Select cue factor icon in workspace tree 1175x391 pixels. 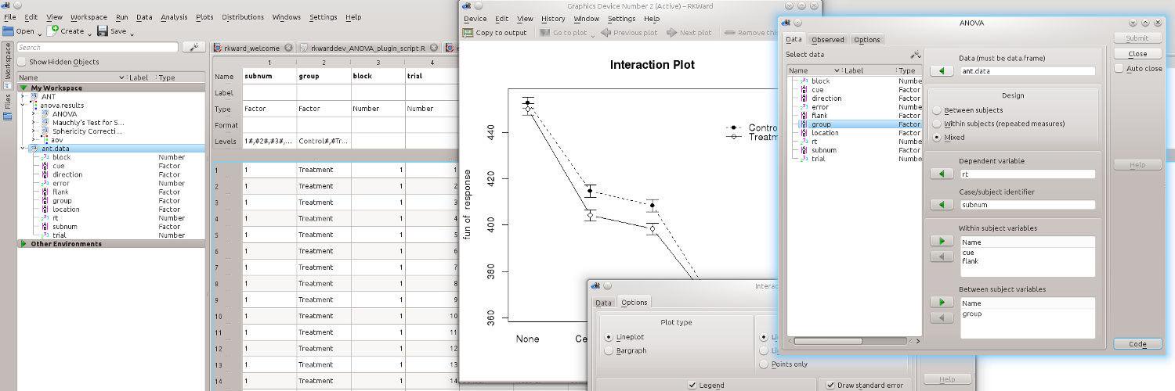(45, 166)
